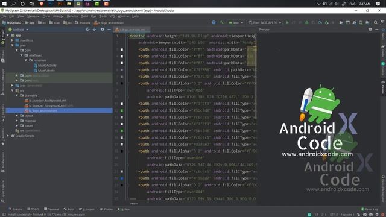Click the collapse all icon in Project panel
The height and width of the screenshot is (217, 386).
coord(95,30)
